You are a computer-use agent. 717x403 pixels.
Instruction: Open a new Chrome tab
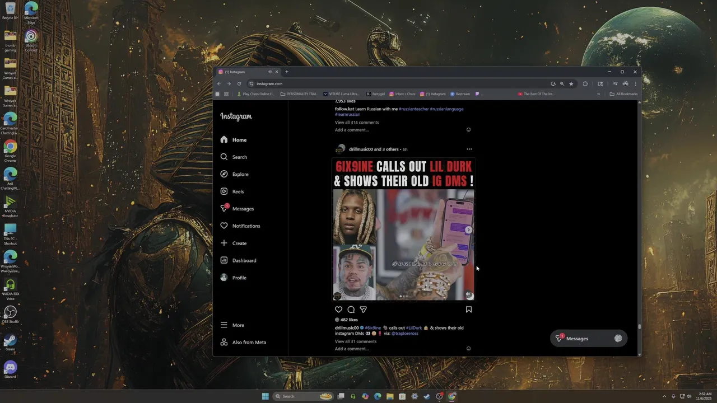[286, 72]
